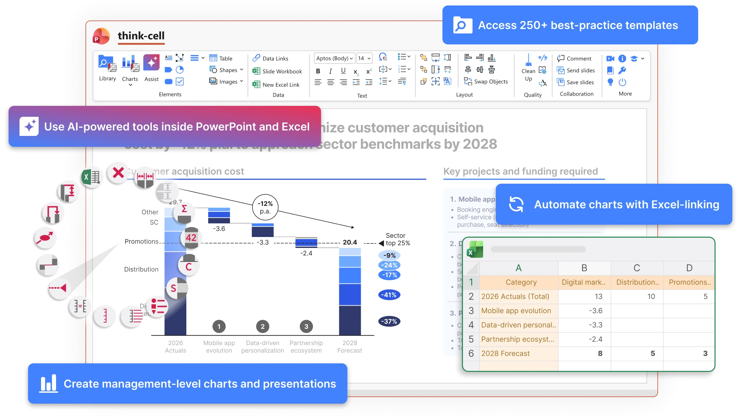The height and width of the screenshot is (418, 744).
Task: Click the blue info icon
Action: pos(622,58)
